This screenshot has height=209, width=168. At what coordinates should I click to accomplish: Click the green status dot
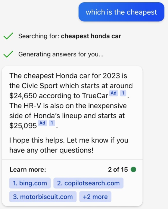point(133,169)
